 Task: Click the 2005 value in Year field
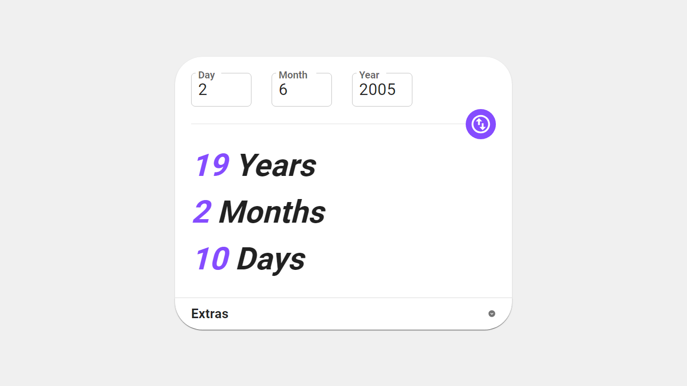377,90
